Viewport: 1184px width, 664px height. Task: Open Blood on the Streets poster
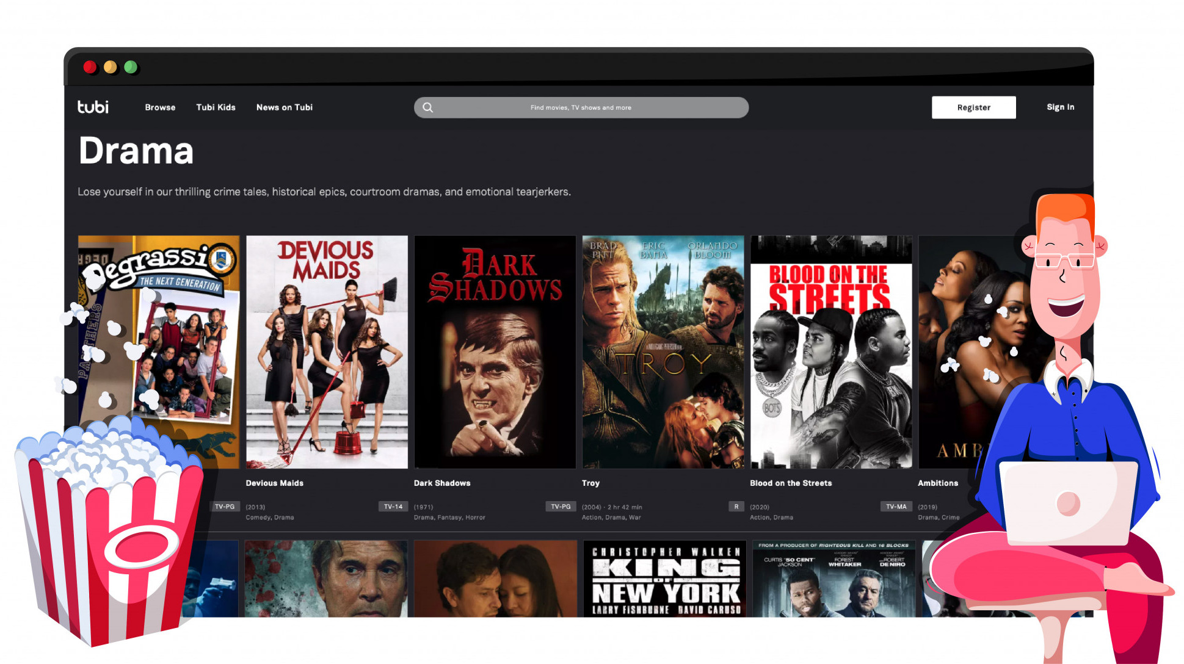(x=830, y=352)
